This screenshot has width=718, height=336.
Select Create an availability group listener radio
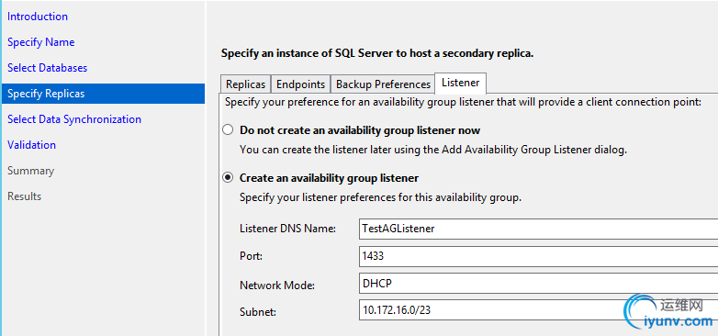(228, 177)
